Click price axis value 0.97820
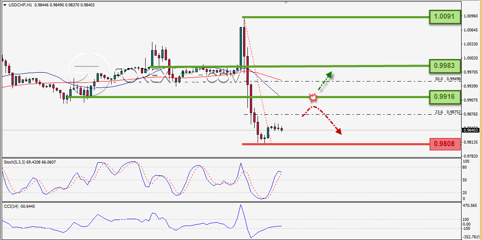Image resolution: width=482 pixels, height=240 pixels. (x=471, y=156)
